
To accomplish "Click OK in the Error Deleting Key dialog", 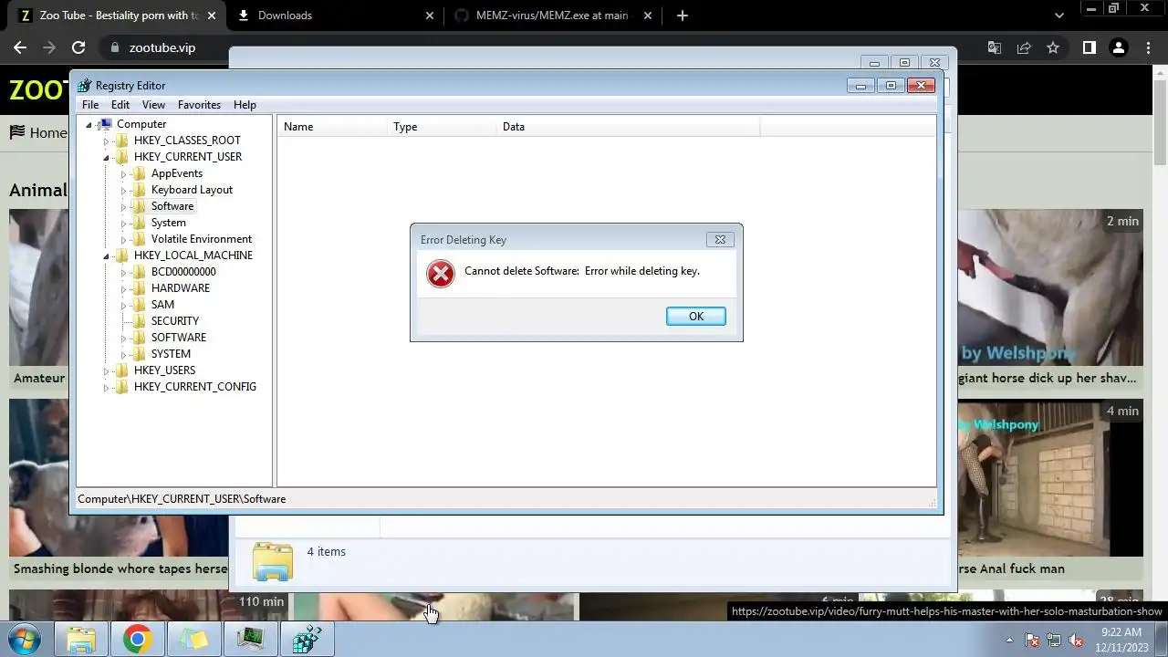I will [x=695, y=316].
